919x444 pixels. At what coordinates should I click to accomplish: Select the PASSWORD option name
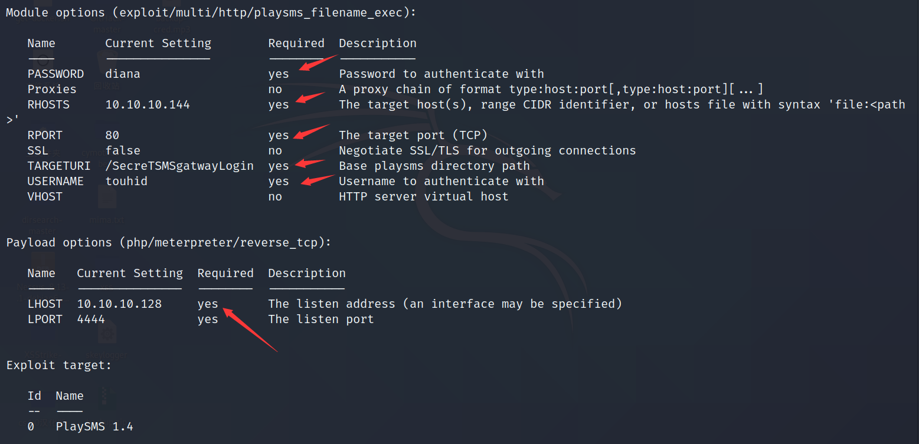click(55, 74)
